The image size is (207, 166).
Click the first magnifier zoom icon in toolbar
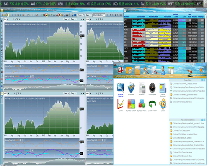(x=15, y=15)
